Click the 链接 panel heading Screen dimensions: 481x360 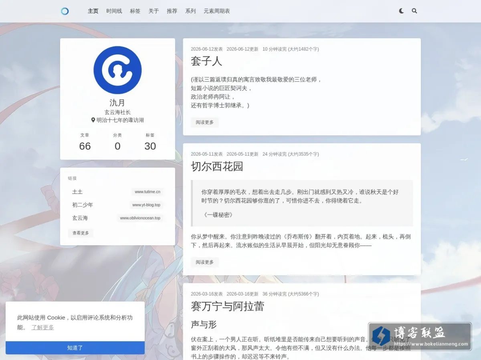[72, 178]
